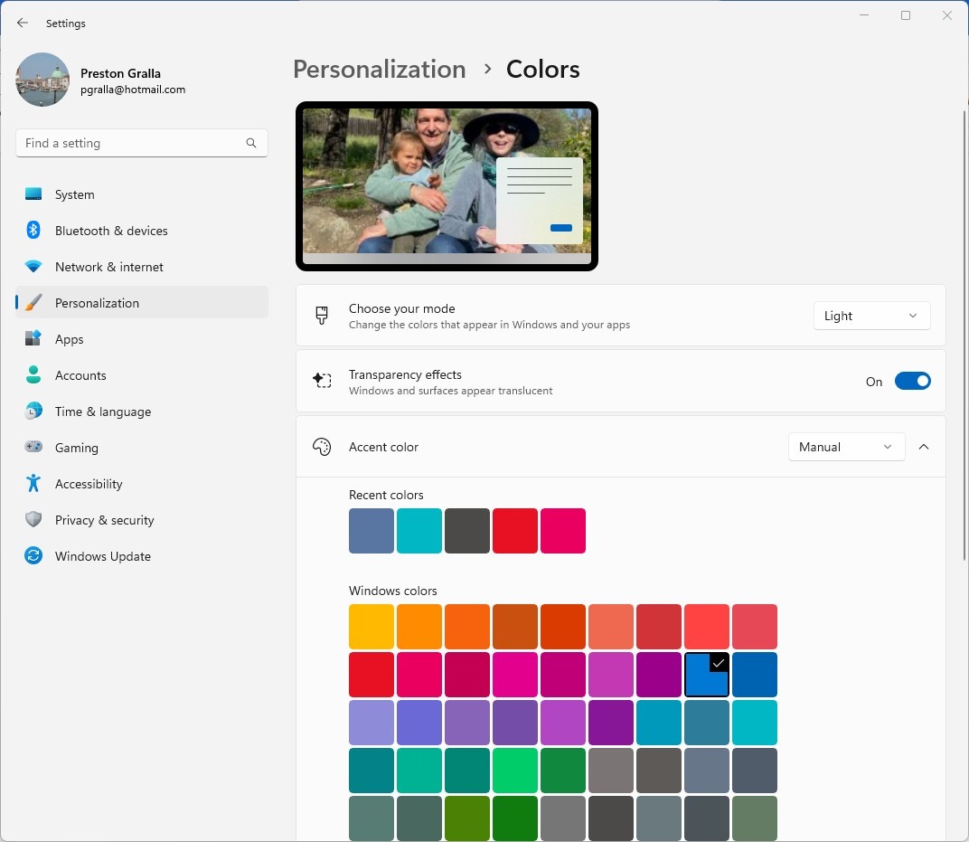Turn off the Transparency effects switch
Viewport: 969px width, 842px height.
point(912,382)
